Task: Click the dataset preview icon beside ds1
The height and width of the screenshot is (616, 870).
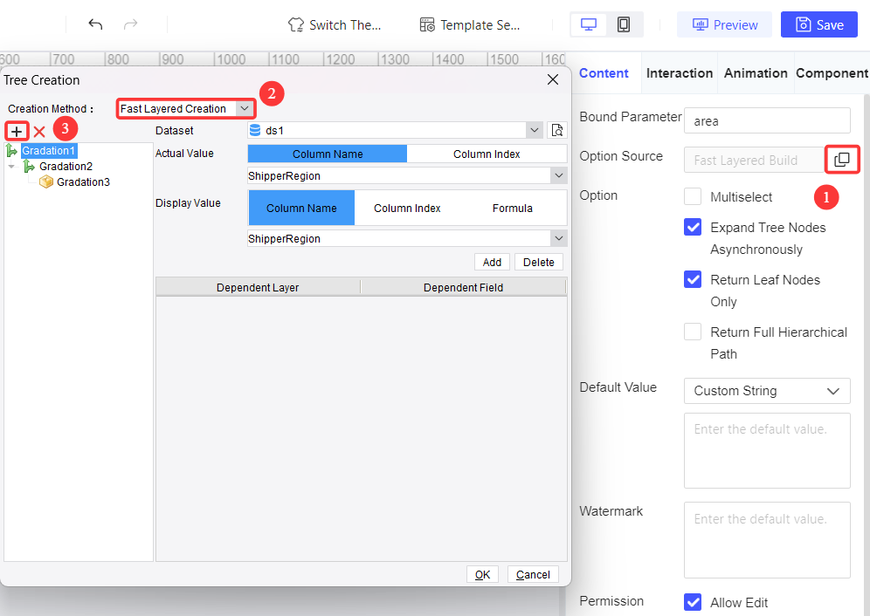Action: click(556, 129)
